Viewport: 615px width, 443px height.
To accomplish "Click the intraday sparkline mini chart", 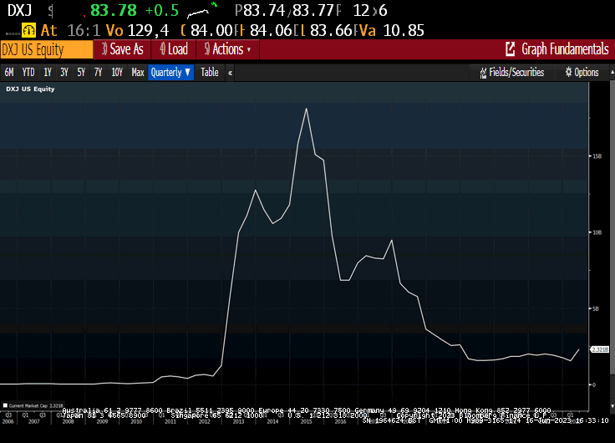I will [x=206, y=11].
